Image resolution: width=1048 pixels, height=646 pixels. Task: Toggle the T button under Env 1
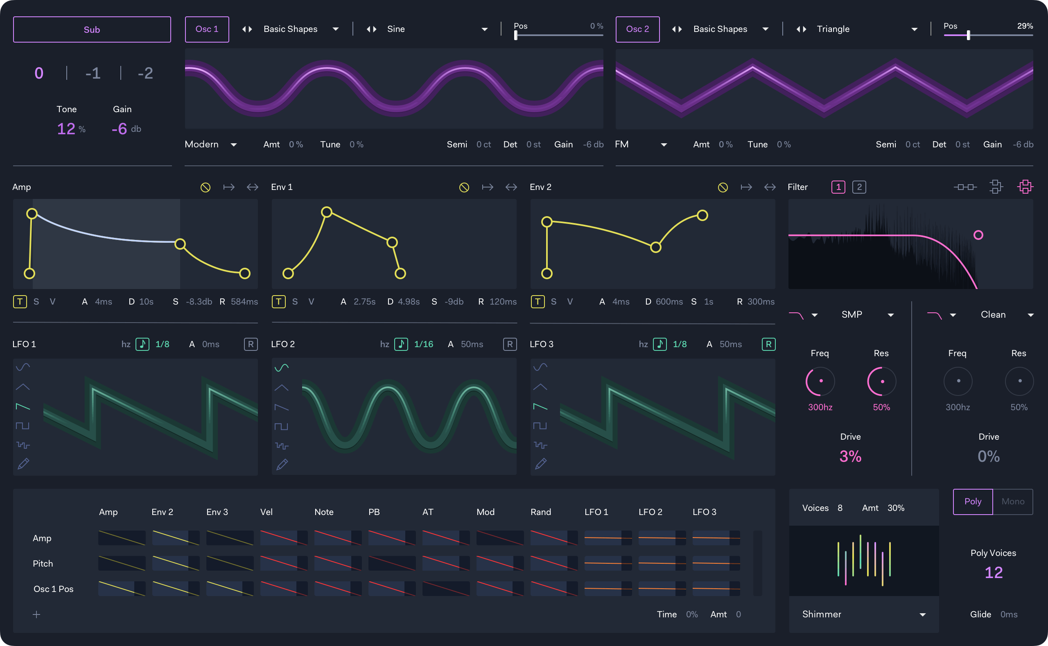(278, 302)
